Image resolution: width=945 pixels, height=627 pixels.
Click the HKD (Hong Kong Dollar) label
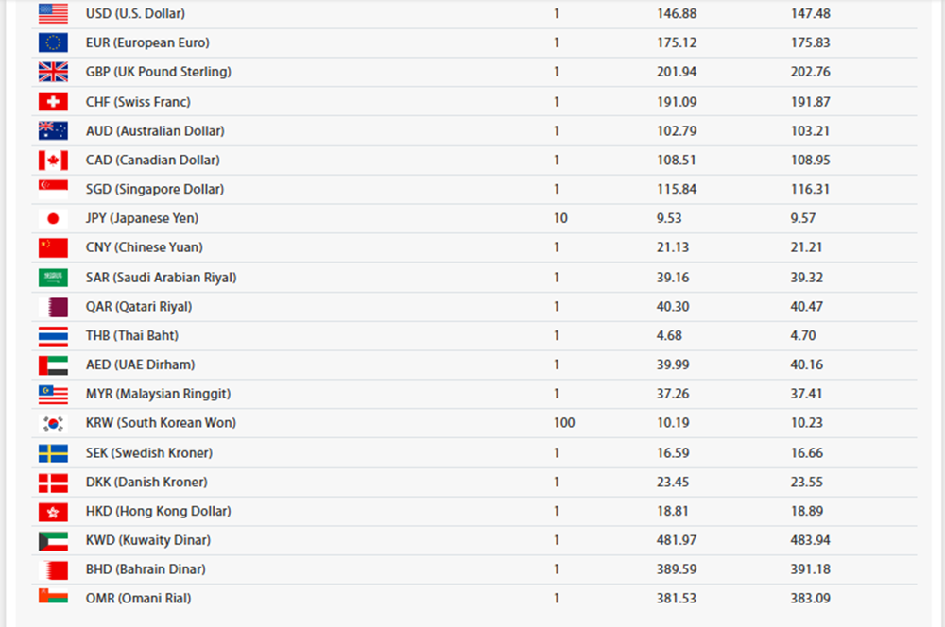point(158,512)
